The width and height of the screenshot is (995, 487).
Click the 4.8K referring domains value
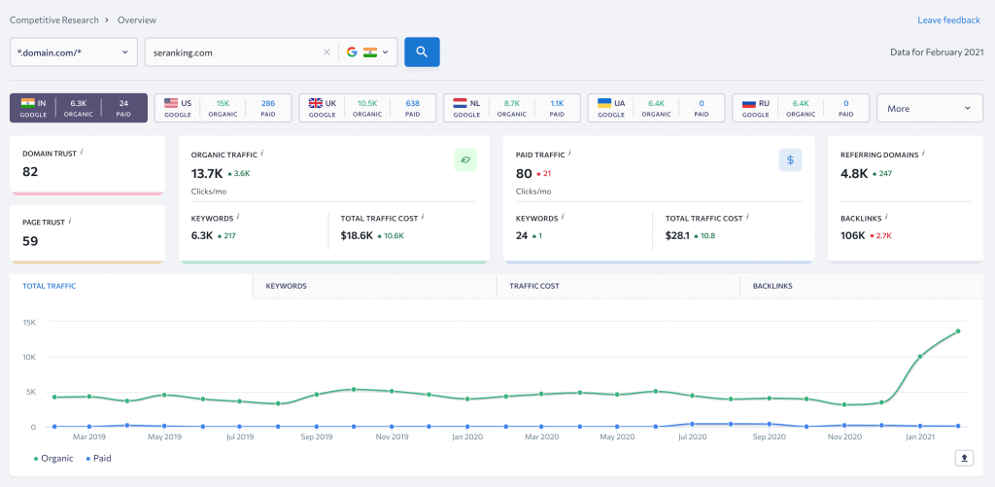pos(854,173)
